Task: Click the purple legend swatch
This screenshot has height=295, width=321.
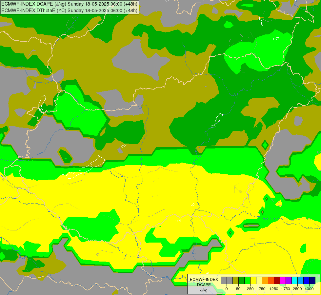Action: click(x=289, y=280)
